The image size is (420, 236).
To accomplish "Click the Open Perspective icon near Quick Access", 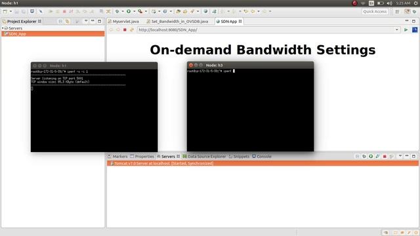I will tap(397, 12).
